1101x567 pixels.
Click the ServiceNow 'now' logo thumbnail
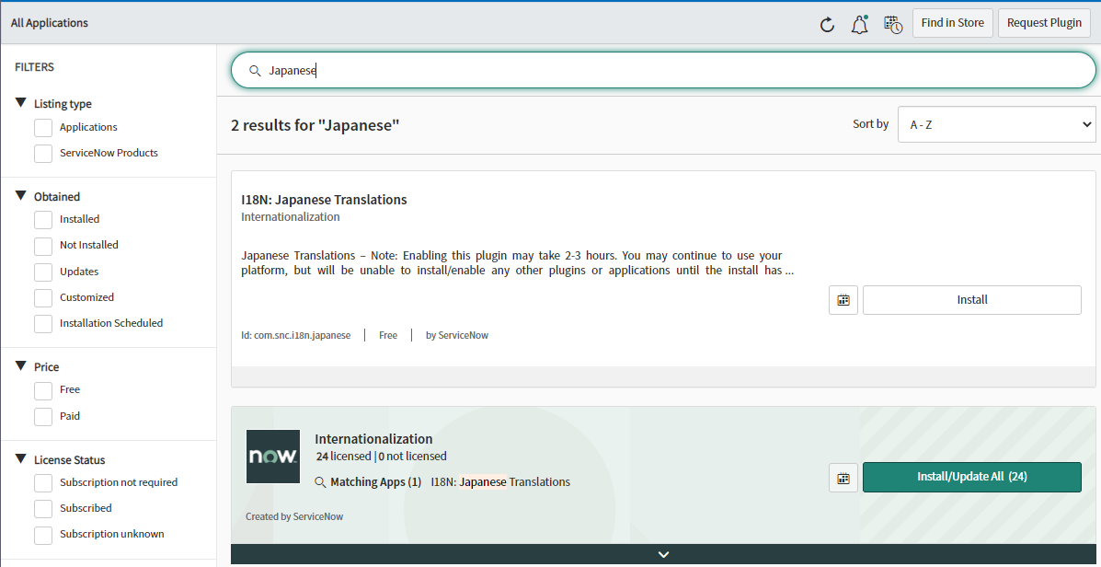(x=273, y=457)
